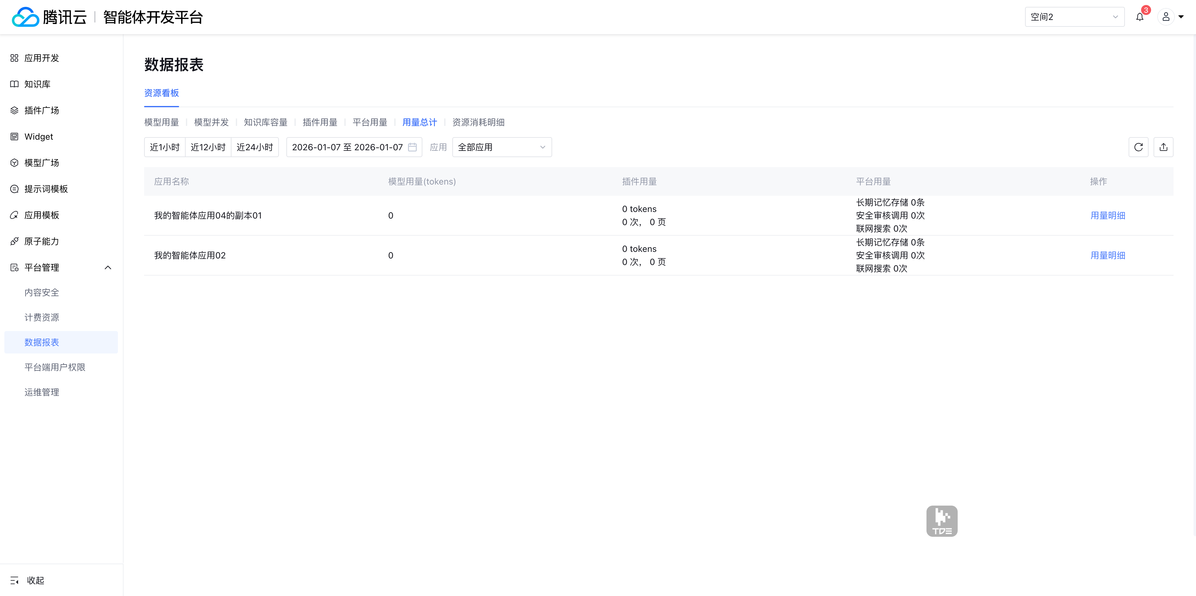The height and width of the screenshot is (596, 1196).
Task: Open the calendar icon in date range
Action: [412, 147]
